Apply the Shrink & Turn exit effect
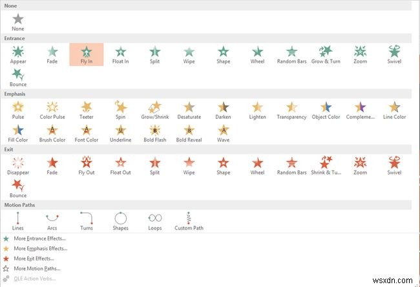 click(x=326, y=166)
